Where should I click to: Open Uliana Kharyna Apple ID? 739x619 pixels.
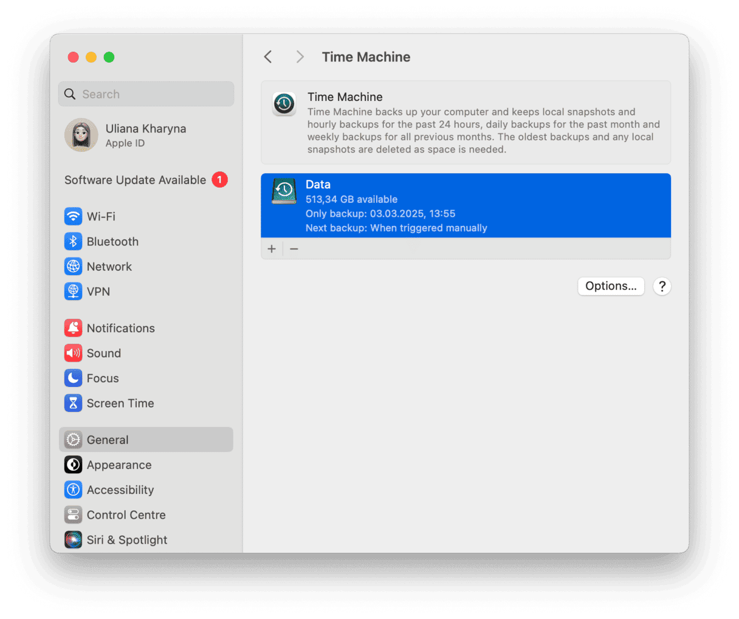click(146, 135)
